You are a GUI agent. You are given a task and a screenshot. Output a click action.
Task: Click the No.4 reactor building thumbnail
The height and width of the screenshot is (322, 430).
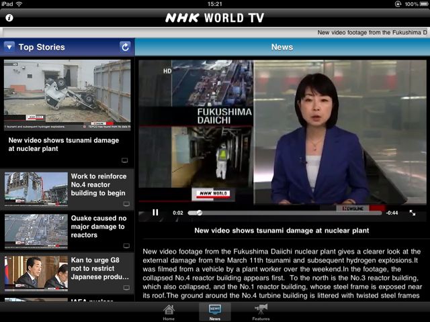coord(36,189)
